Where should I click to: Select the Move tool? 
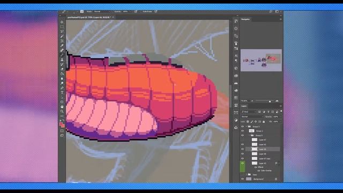coord(62,22)
